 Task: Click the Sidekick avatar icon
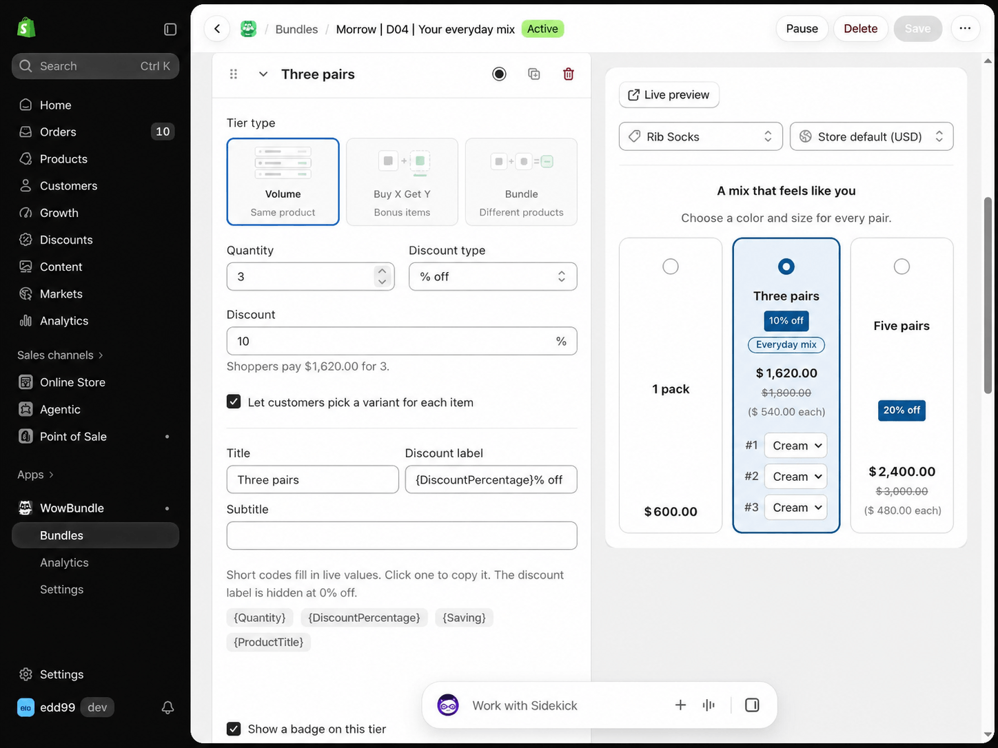coord(448,705)
